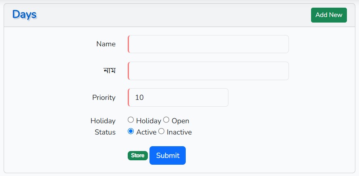Click the Status row label
The height and width of the screenshot is (176, 359).
point(105,132)
